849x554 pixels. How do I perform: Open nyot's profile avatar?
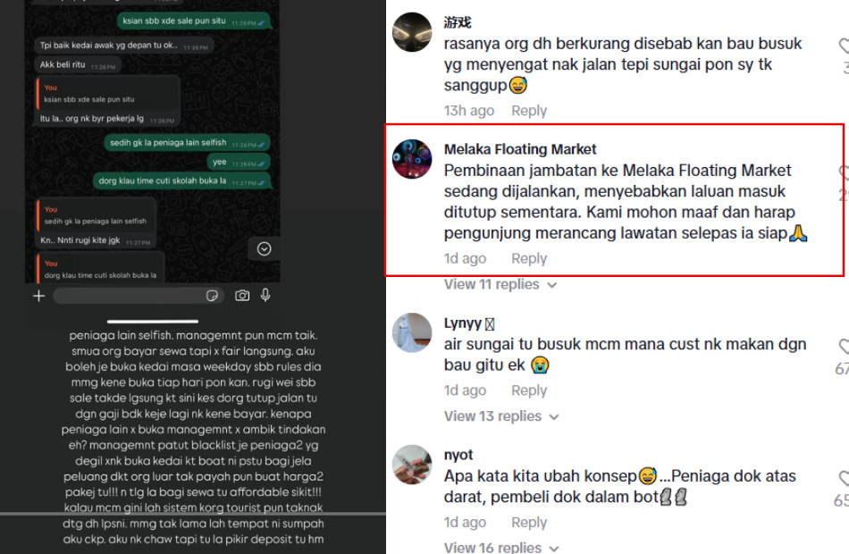tap(412, 465)
